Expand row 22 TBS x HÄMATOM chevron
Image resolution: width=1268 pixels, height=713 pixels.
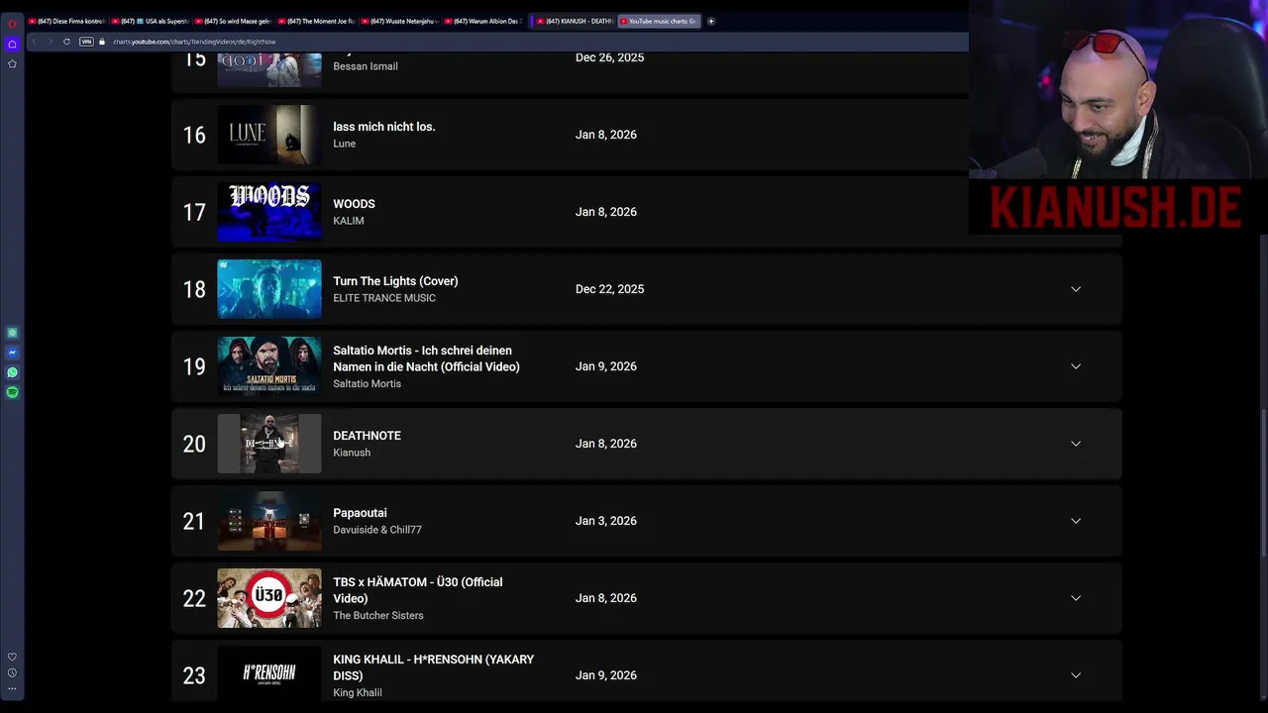tap(1076, 598)
